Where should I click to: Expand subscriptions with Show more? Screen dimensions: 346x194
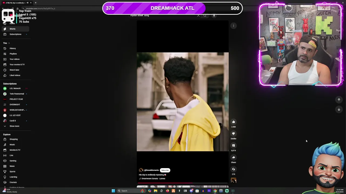16,126
